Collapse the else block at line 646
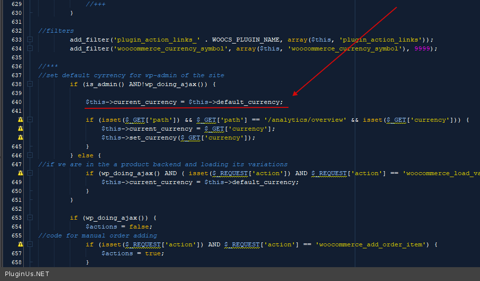 pos(30,155)
